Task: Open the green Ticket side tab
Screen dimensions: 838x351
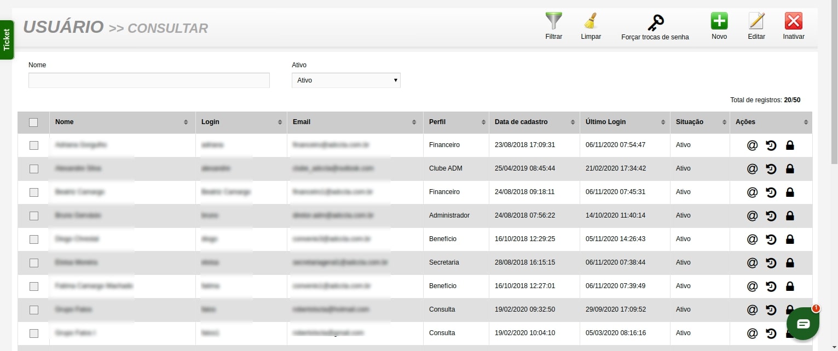Action: coord(7,40)
